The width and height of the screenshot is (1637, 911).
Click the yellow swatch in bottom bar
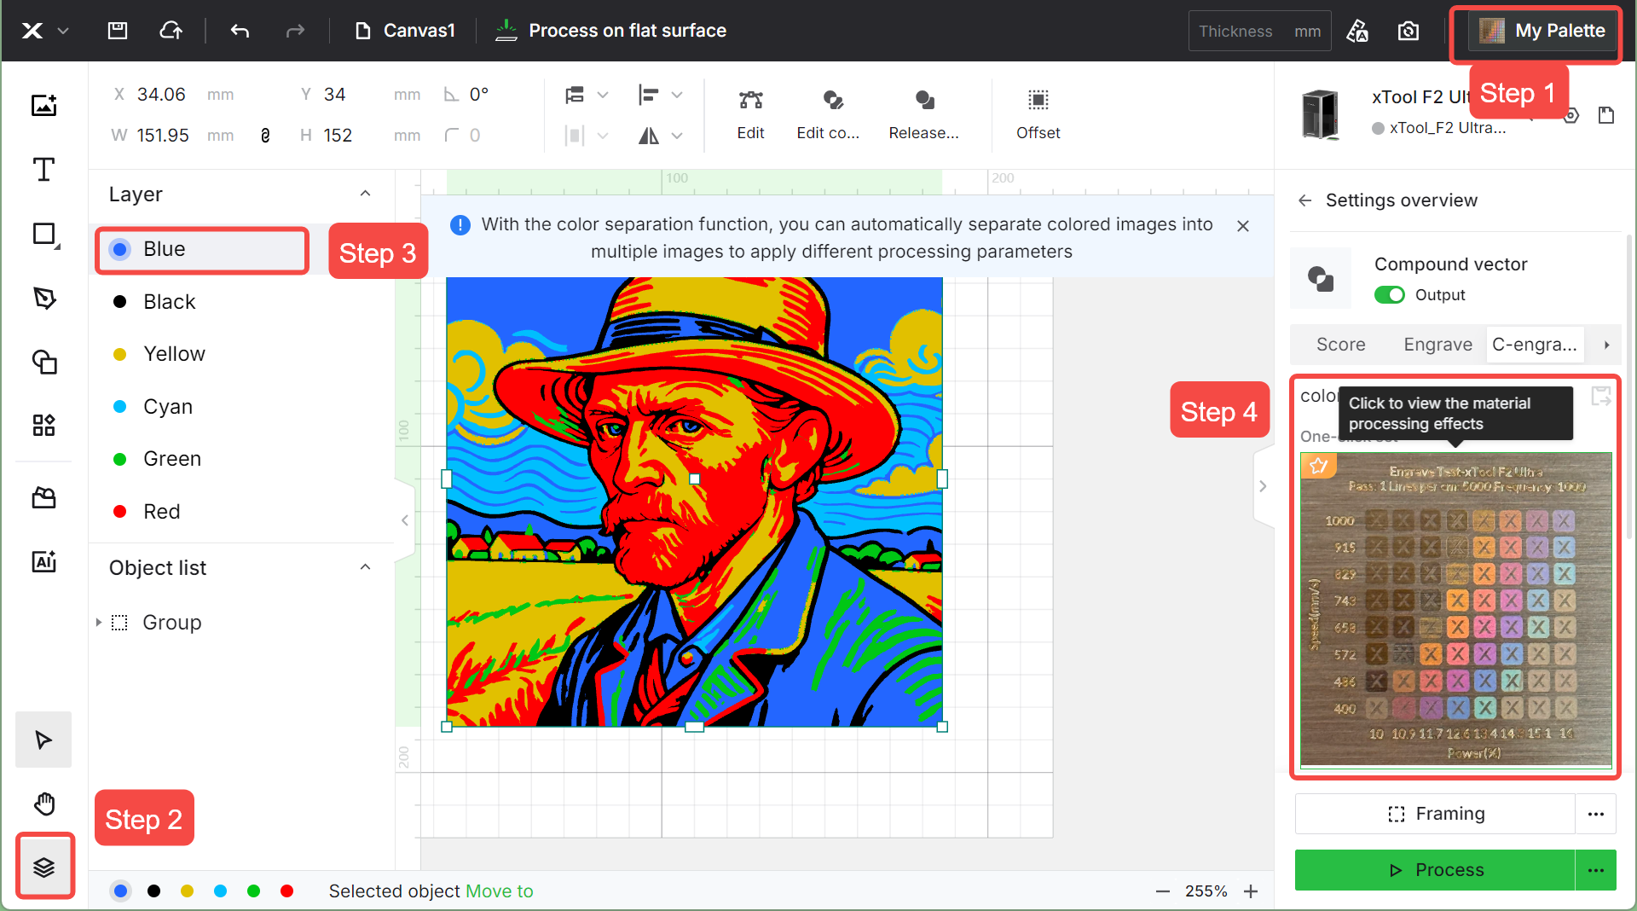(x=188, y=891)
